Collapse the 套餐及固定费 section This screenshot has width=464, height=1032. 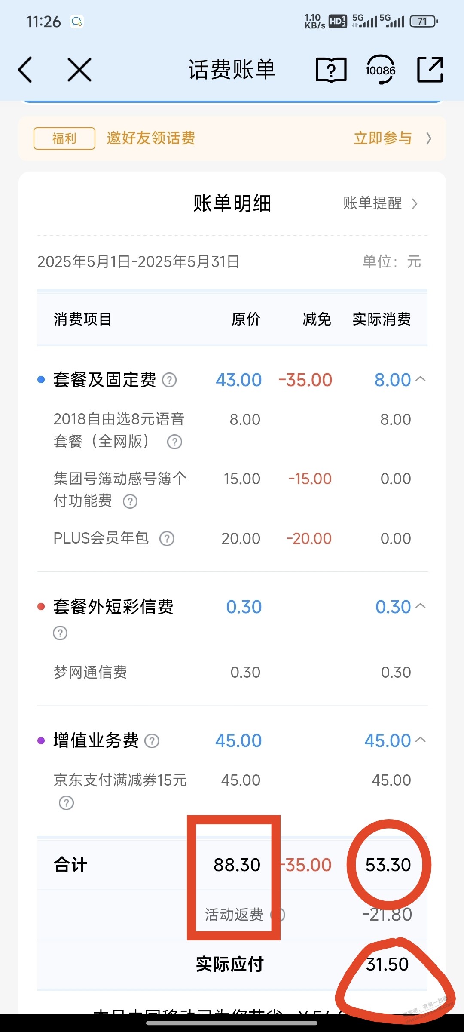pyautogui.click(x=421, y=379)
